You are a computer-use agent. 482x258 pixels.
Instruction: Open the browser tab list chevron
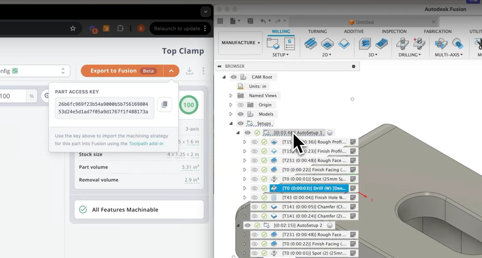click(x=206, y=12)
